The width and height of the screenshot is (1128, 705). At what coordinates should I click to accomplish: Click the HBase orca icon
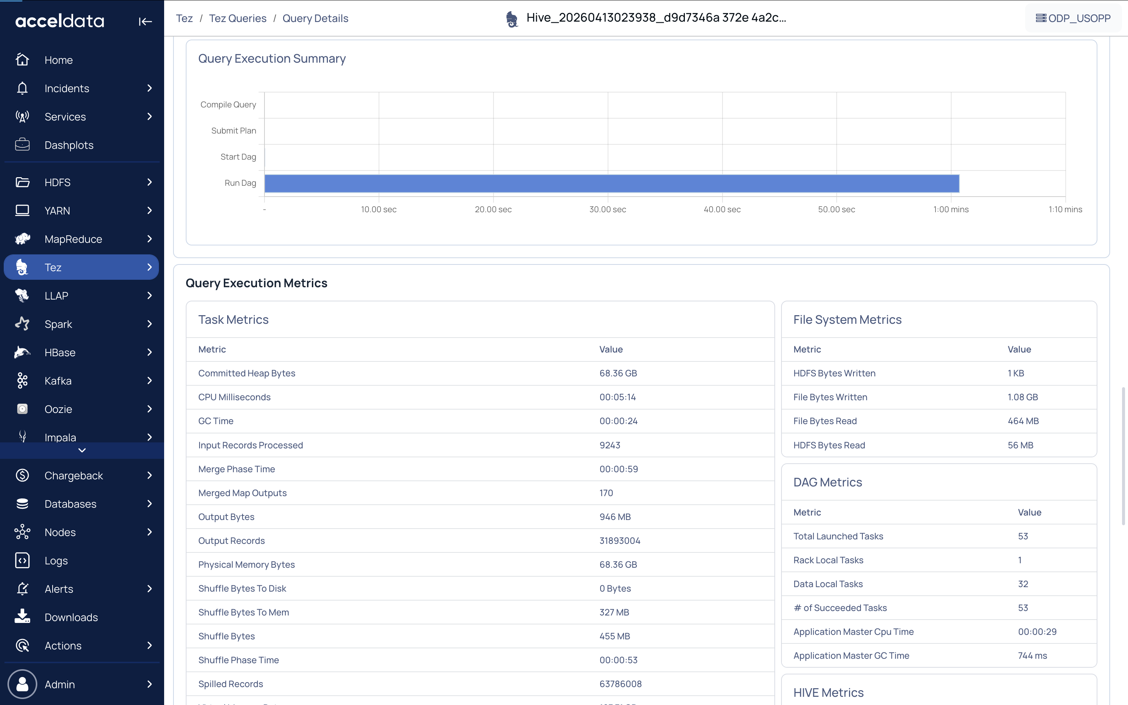click(x=22, y=352)
